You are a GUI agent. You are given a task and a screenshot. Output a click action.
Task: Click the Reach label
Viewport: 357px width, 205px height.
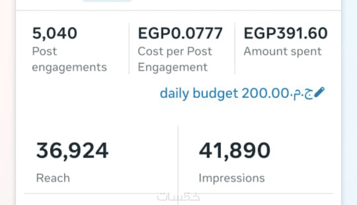coord(53,178)
